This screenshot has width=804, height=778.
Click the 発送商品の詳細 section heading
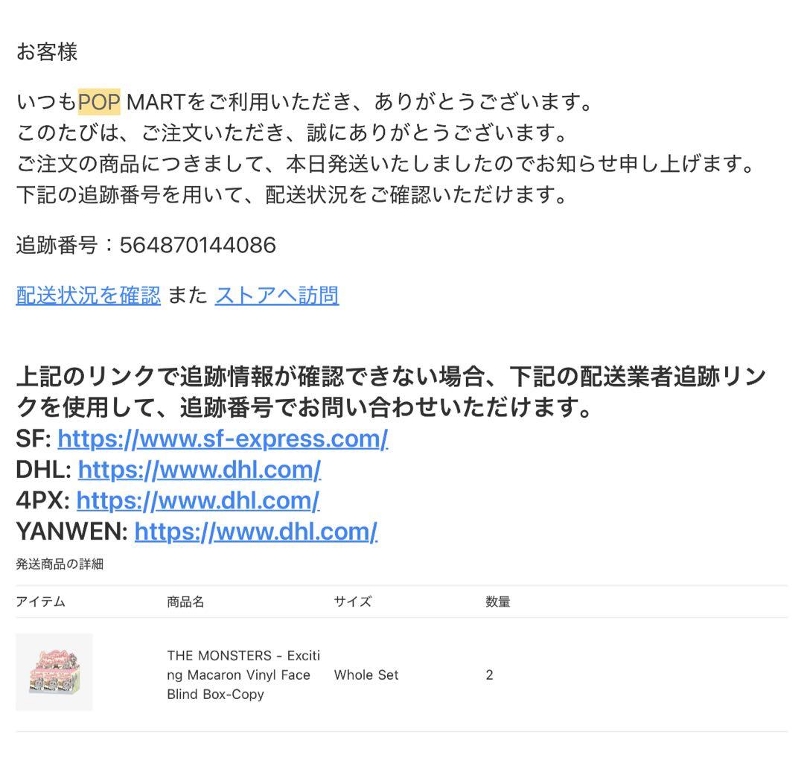point(60,564)
